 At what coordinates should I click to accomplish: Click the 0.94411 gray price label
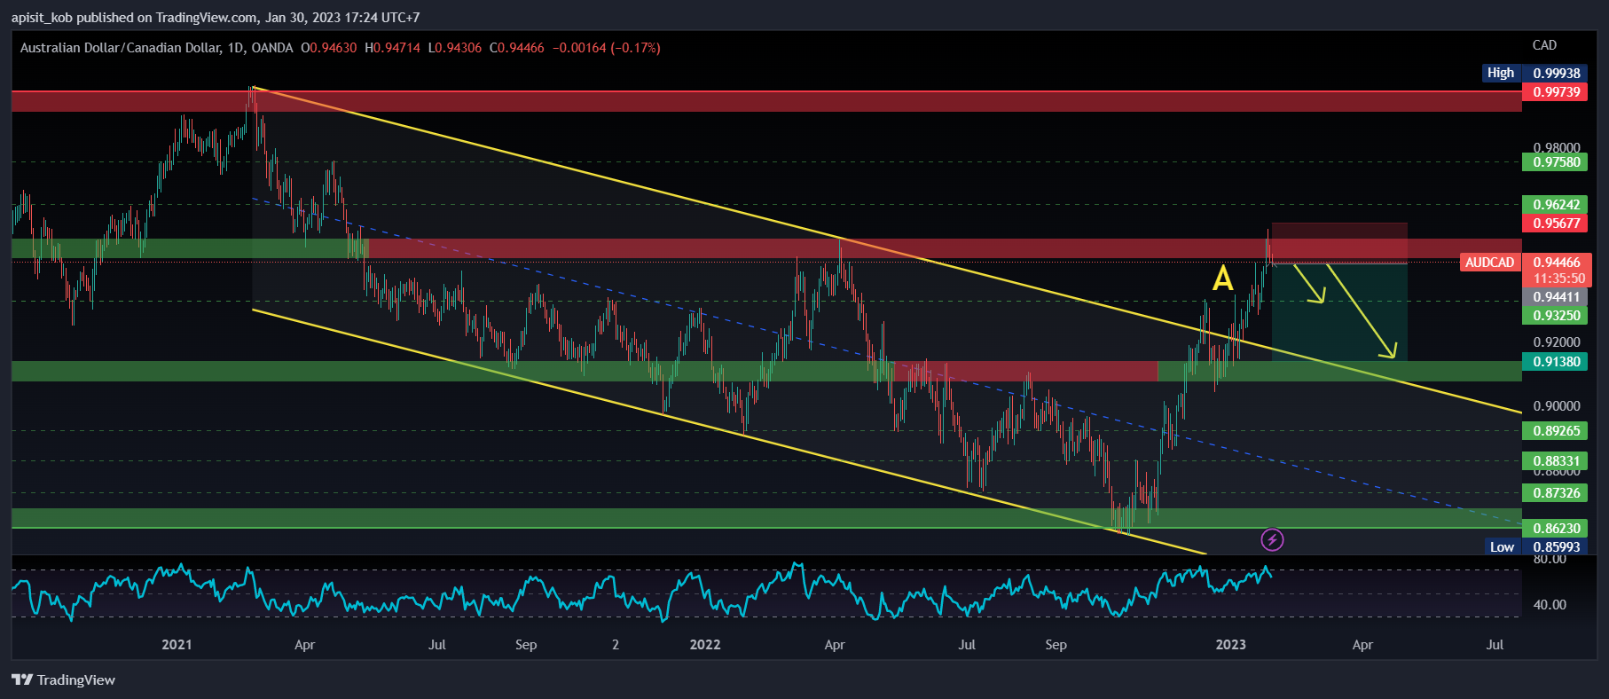tap(1557, 297)
